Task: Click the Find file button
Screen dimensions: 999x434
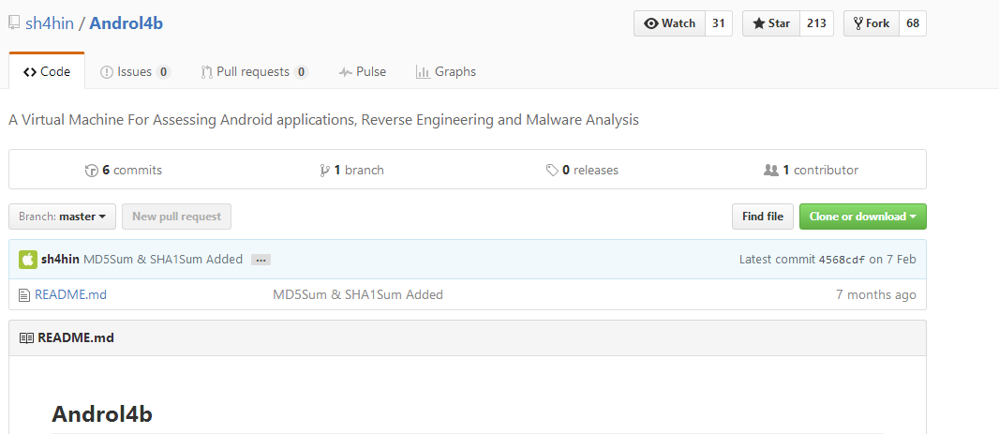Action: [763, 217]
